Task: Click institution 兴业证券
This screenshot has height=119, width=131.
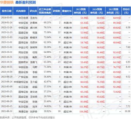Action: pyautogui.click(x=23, y=38)
